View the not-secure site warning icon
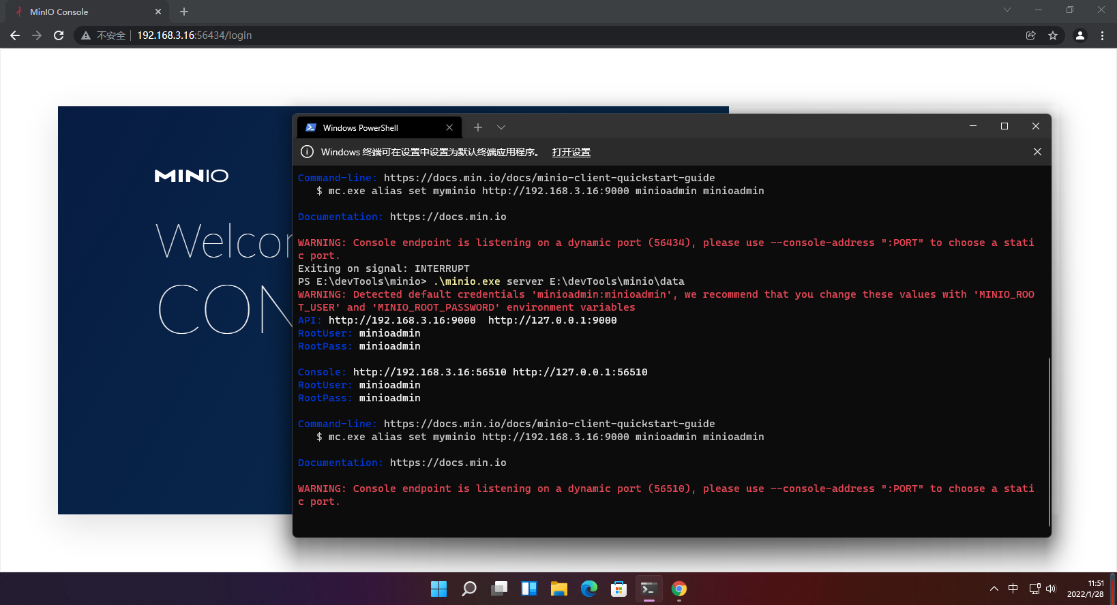This screenshot has width=1117, height=605. 86,35
